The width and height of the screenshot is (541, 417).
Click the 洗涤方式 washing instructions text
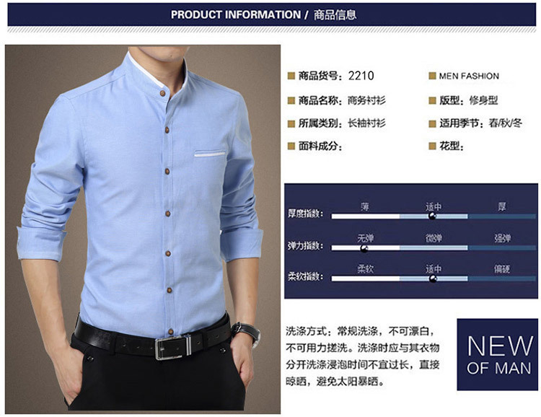tap(362, 356)
